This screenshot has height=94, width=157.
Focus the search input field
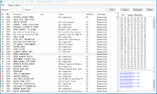17,10
